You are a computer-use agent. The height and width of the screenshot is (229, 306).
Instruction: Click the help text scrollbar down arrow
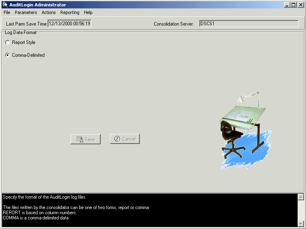[x=300, y=224]
